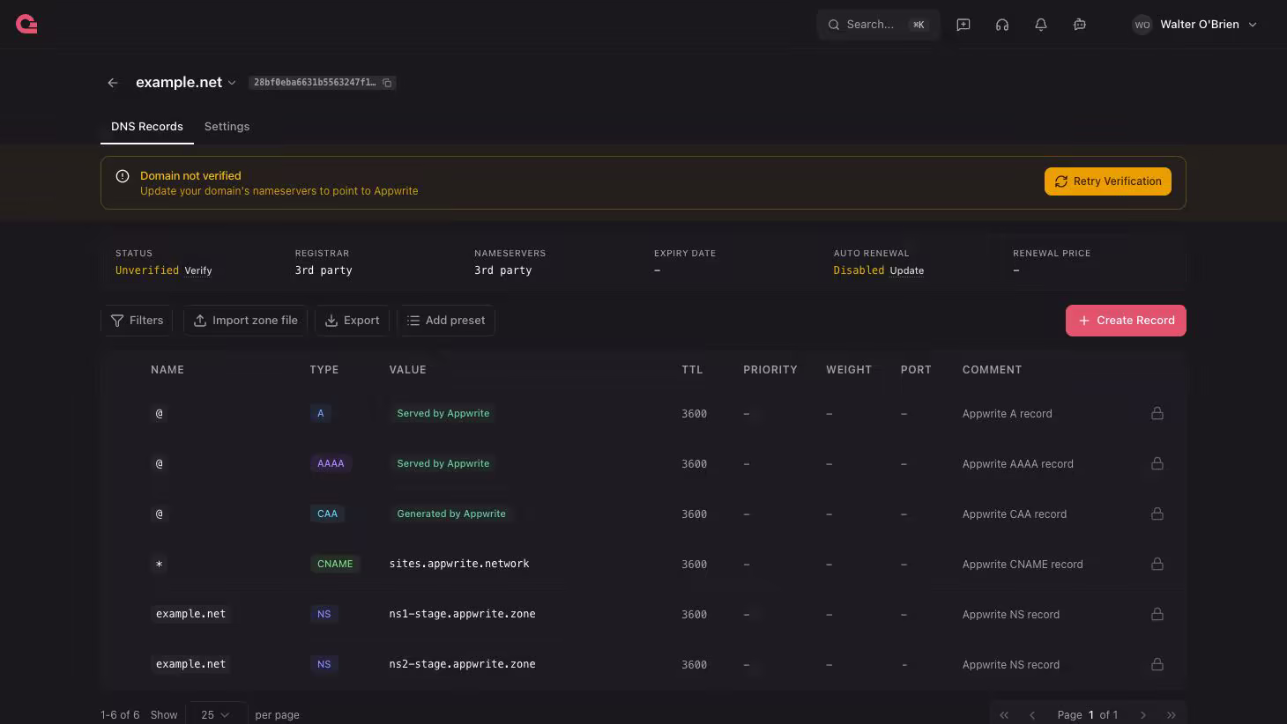
Task: Click the Update link next to Disabled
Action: coord(907,271)
